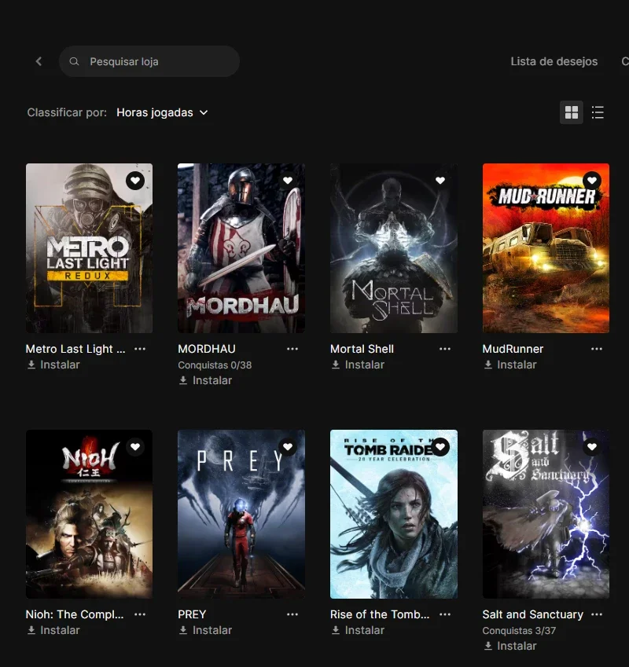The height and width of the screenshot is (667, 629).
Task: Toggle favorite heart on MudRunner cover
Action: click(x=592, y=181)
